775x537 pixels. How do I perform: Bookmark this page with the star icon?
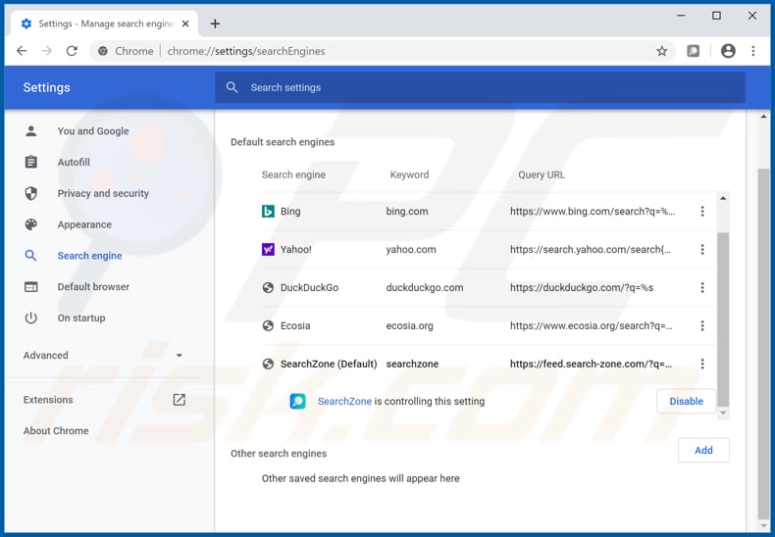click(662, 51)
